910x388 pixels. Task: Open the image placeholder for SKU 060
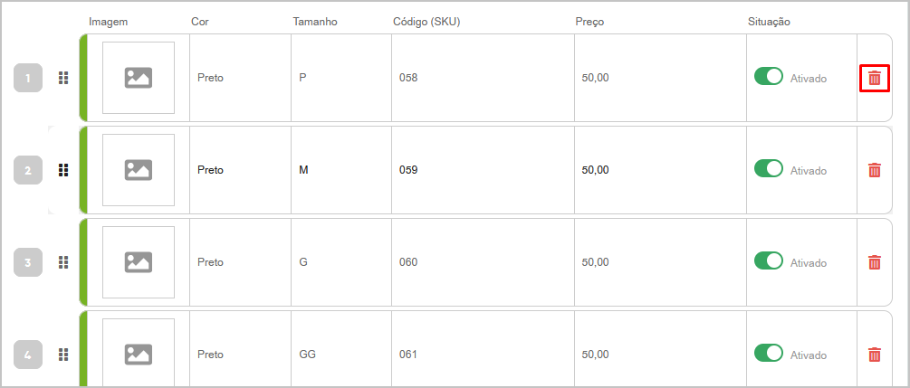(139, 262)
